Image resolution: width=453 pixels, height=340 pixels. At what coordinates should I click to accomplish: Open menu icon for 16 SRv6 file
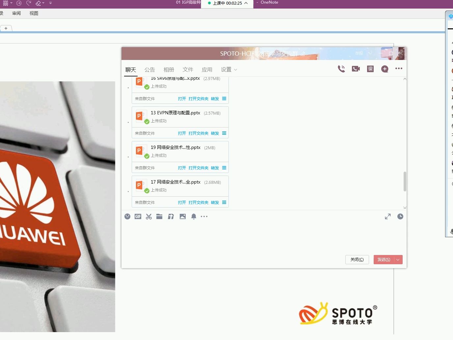[x=224, y=99]
